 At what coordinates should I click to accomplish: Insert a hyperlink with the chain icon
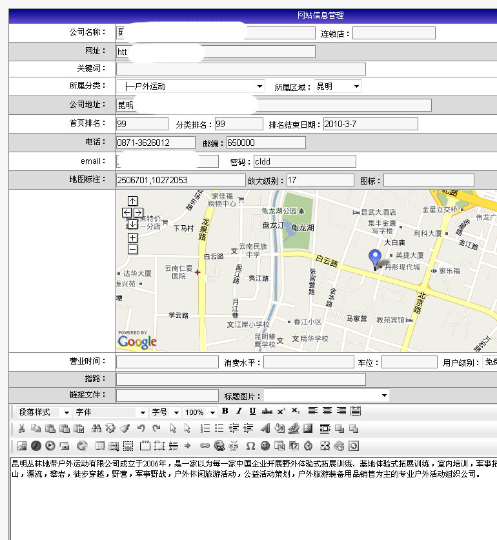(x=205, y=446)
